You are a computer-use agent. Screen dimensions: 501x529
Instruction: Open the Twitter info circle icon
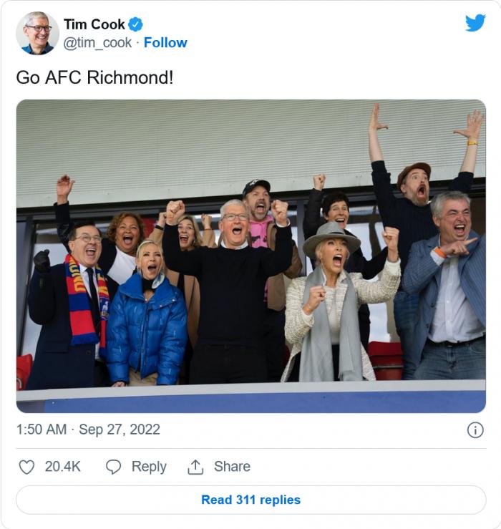[475, 430]
